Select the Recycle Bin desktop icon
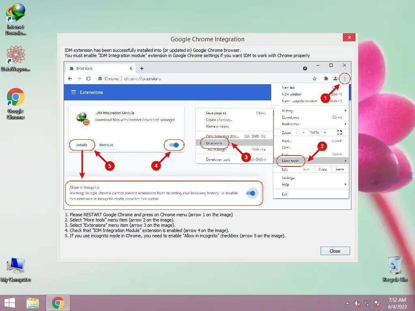This screenshot has width=415, height=311. coord(395,269)
